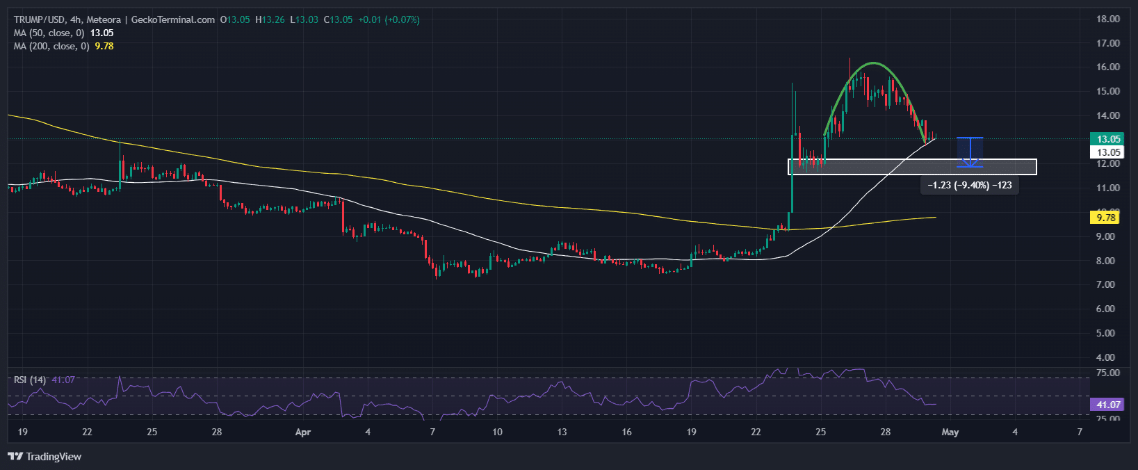Click the MA (200, close, 0) indicator label
Viewport: 1138px width, 470px height.
pos(51,46)
